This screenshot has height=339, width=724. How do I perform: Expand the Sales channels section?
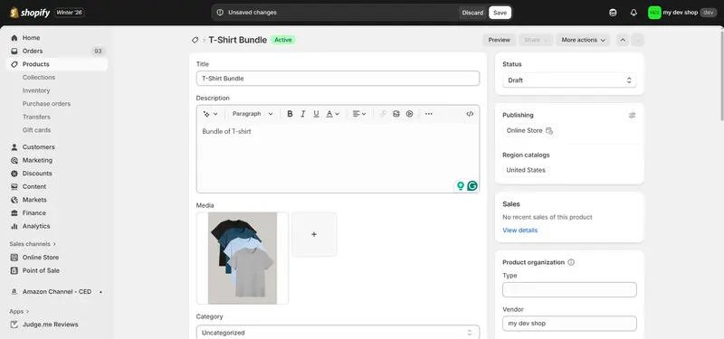pos(33,243)
